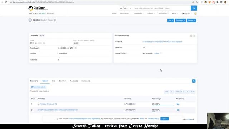Open the rank 2 holder address link

(58, 110)
